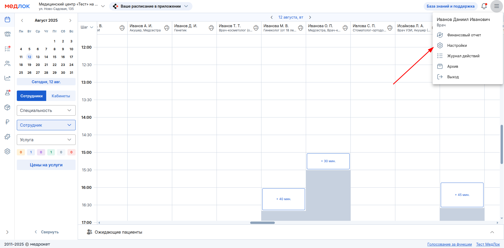Viewport: 504px width, 248px height.
Task: Open the notifications bell icon
Action: tap(484, 6)
